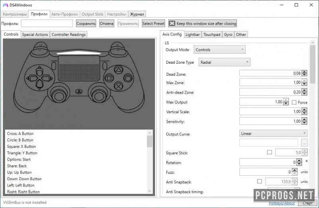319x208 pixels.
Task: Adjust the Vertical Scale stepper arrows
Action: coord(304,112)
